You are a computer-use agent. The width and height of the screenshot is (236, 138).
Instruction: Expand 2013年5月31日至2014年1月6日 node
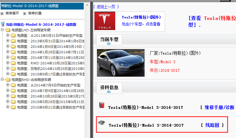pos(8,40)
